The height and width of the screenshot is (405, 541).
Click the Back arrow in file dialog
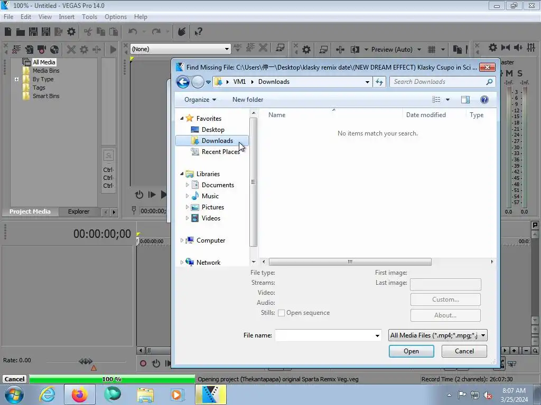pyautogui.click(x=183, y=82)
